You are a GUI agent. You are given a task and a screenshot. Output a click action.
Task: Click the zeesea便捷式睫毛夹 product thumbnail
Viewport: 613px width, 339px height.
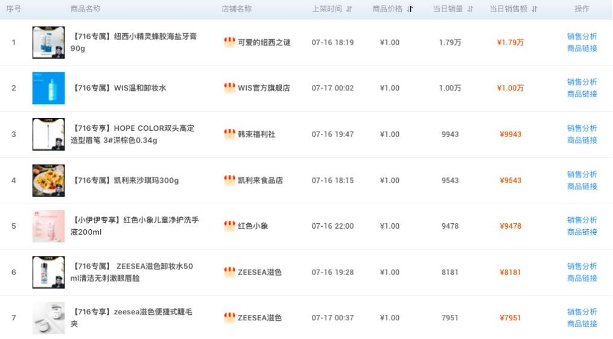pyautogui.click(x=48, y=318)
